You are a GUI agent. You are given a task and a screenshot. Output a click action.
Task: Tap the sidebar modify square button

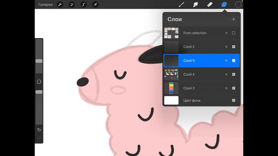(x=39, y=81)
